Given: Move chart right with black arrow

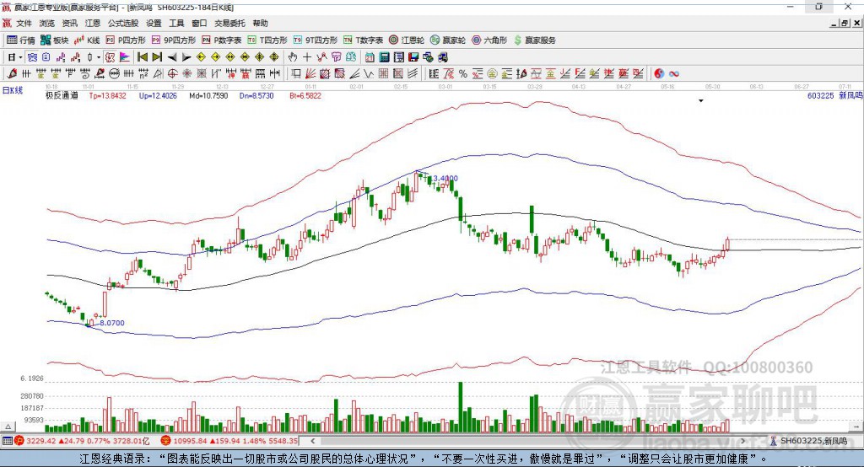Looking at the screenshot, I should [186, 56].
